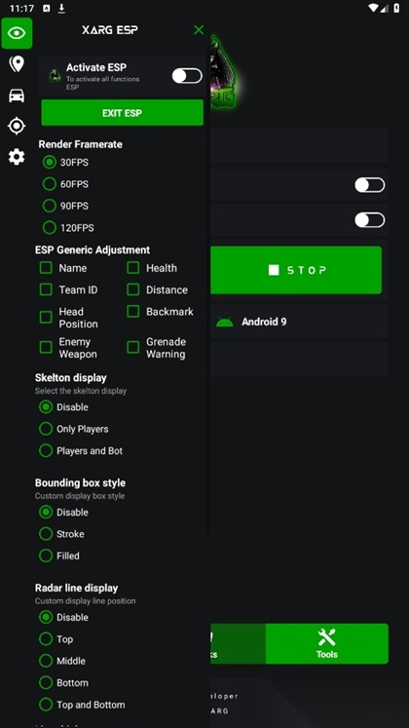
Task: Choose Only Players skeleton display
Action: pos(46,429)
